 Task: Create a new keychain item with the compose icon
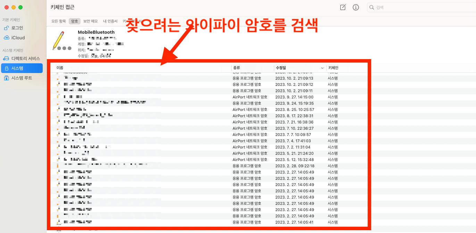pyautogui.click(x=343, y=7)
